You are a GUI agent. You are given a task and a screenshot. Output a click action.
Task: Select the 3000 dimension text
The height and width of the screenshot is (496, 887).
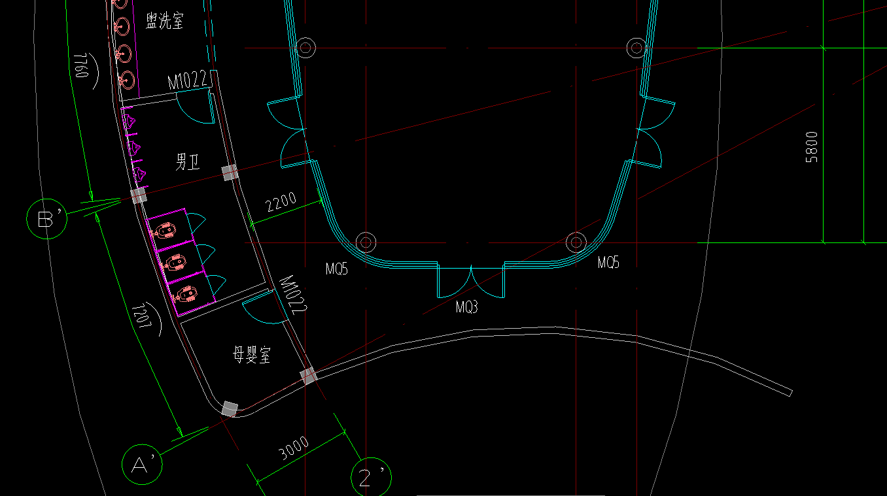click(x=293, y=449)
